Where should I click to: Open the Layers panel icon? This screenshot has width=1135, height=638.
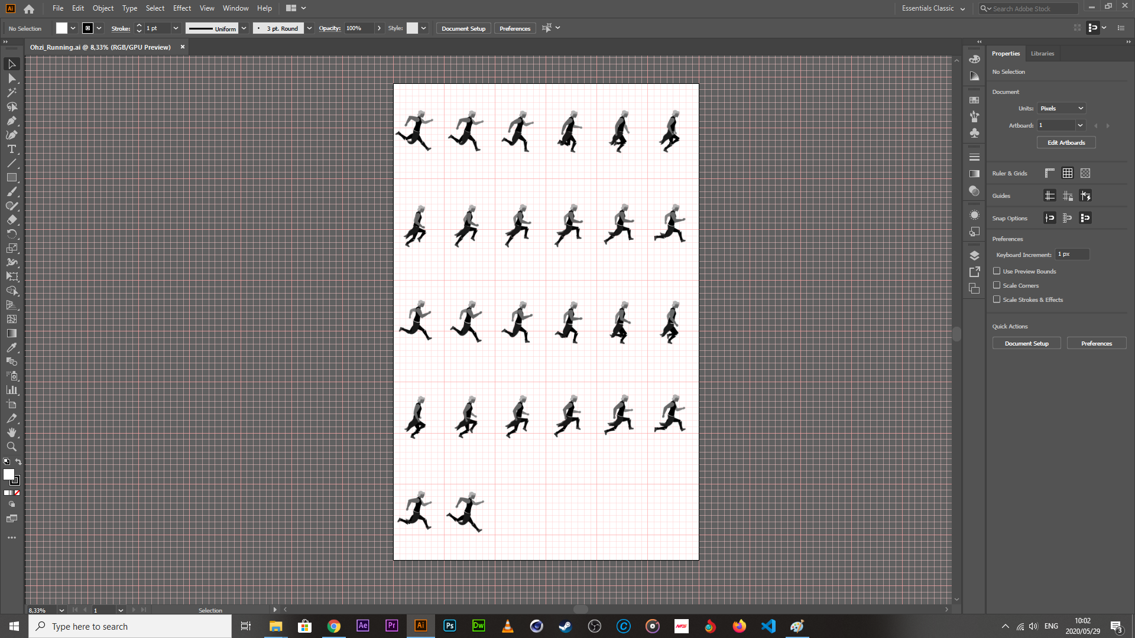click(x=974, y=255)
